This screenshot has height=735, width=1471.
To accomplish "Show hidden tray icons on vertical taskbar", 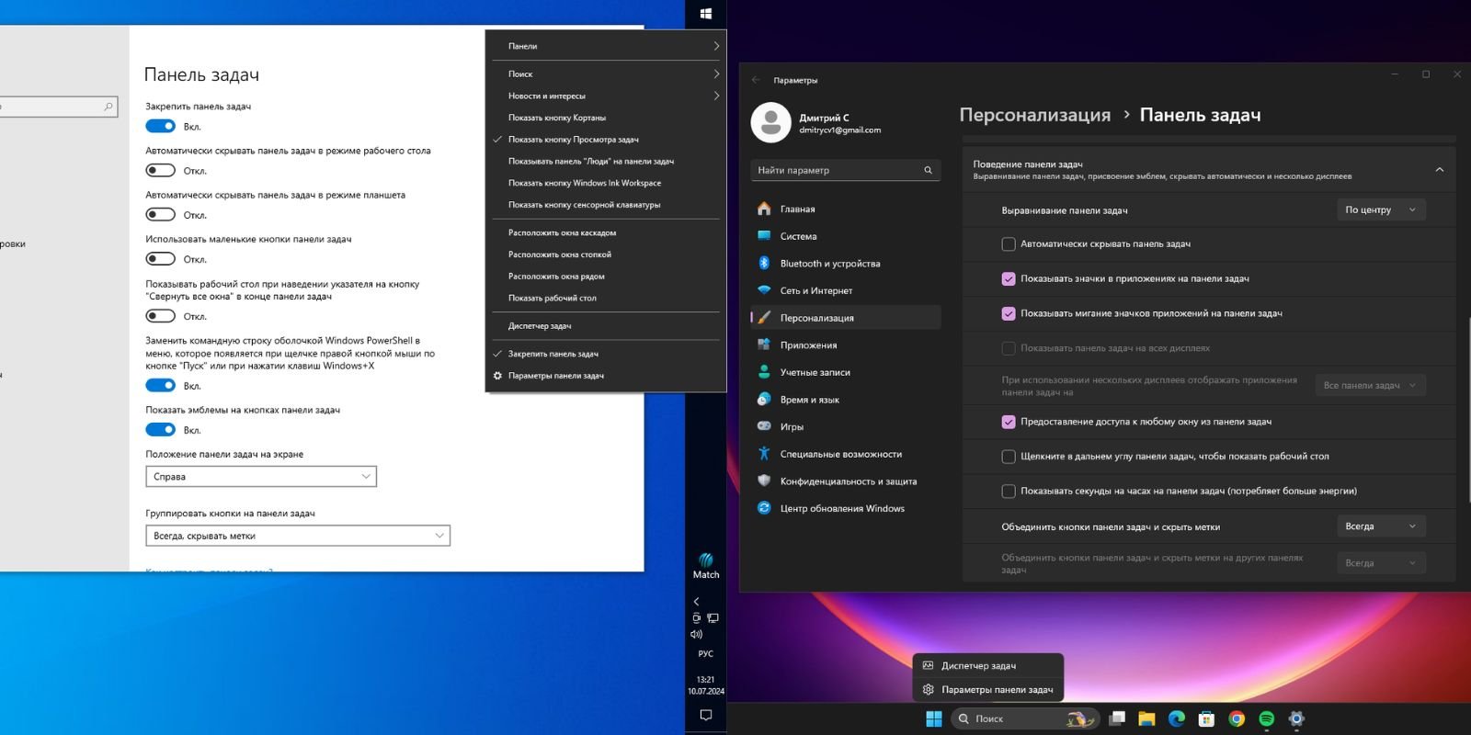I will 696,602.
